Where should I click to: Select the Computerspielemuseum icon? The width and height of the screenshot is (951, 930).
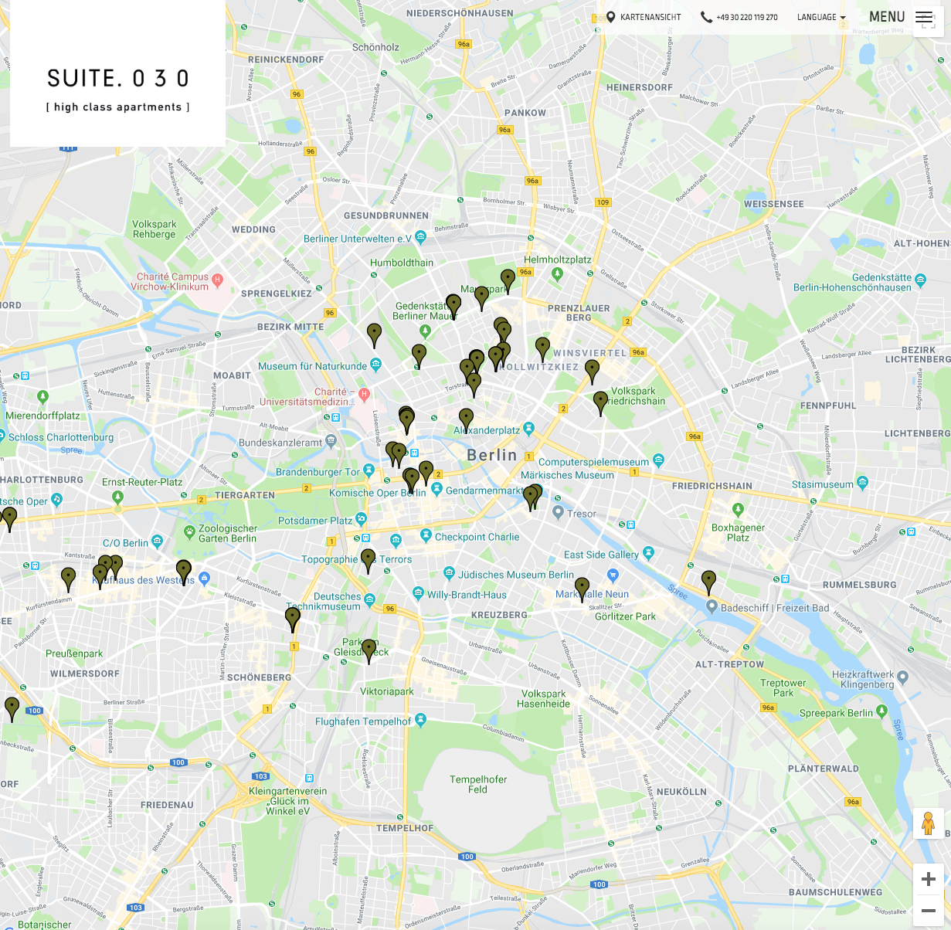coord(659,460)
